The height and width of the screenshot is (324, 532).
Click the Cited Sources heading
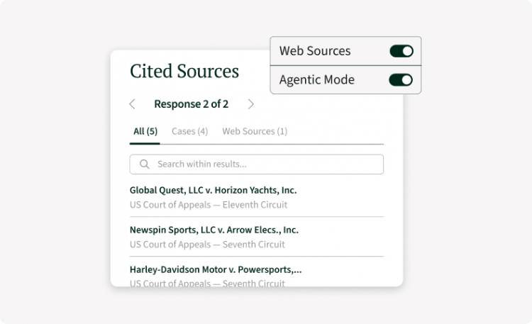[184, 71]
